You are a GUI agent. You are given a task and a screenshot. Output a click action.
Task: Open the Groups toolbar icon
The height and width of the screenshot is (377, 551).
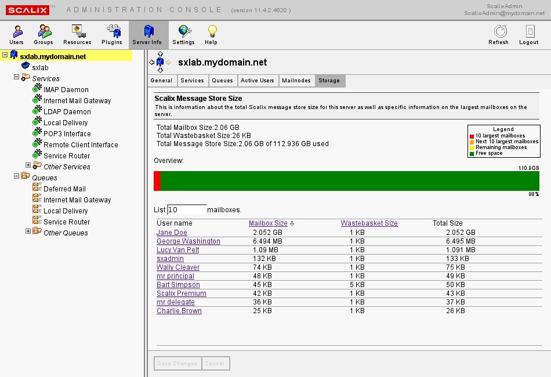point(43,34)
